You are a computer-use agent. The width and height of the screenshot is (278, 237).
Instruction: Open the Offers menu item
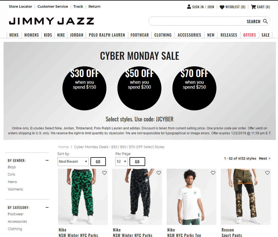click(249, 35)
